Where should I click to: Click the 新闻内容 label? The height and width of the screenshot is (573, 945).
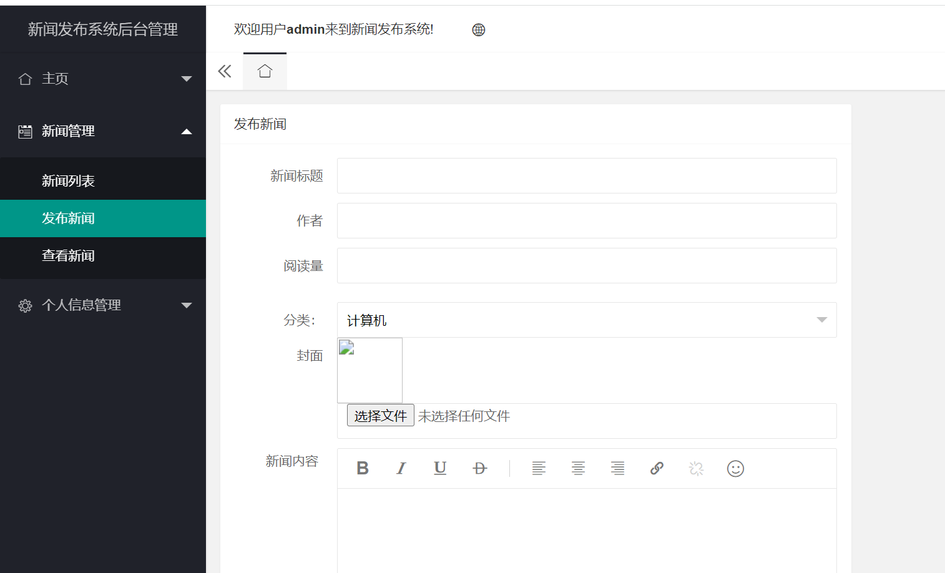pos(292,461)
